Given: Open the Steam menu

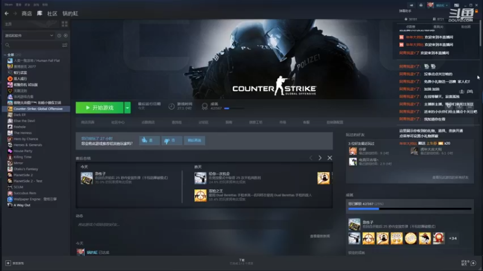Looking at the screenshot, I should tap(8, 5).
